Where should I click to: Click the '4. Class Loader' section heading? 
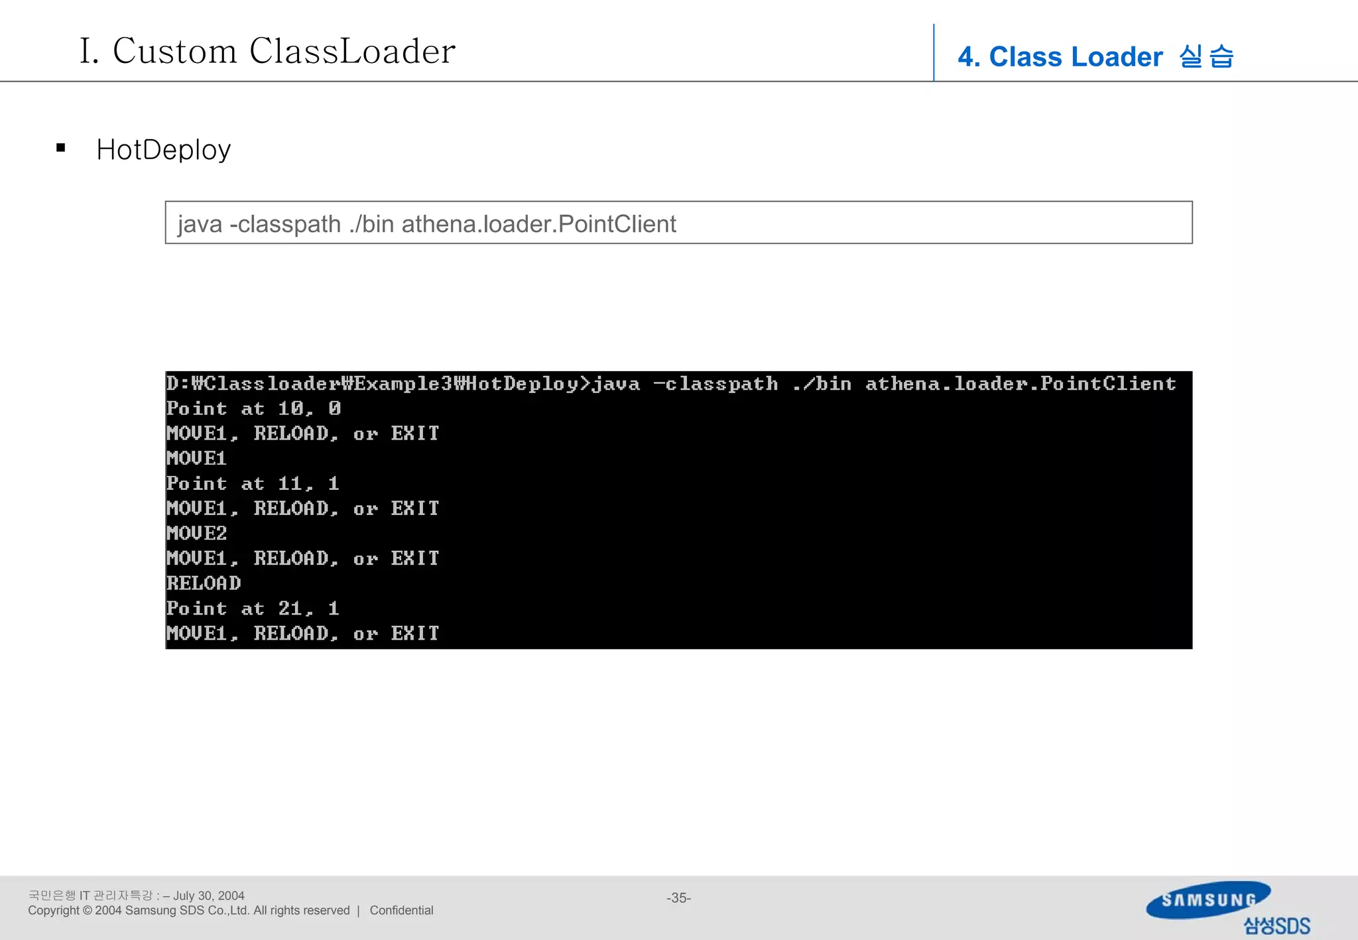tap(1095, 56)
